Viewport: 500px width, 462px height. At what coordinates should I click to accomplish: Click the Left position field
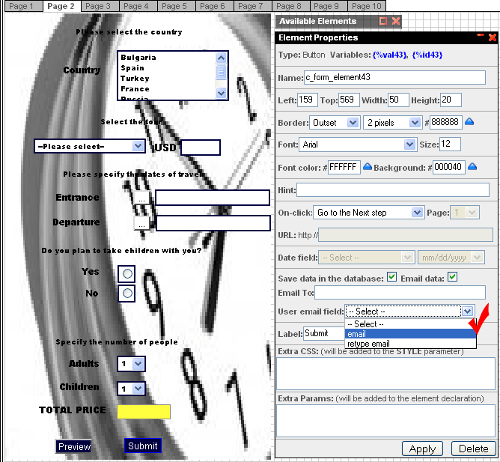coord(308,100)
